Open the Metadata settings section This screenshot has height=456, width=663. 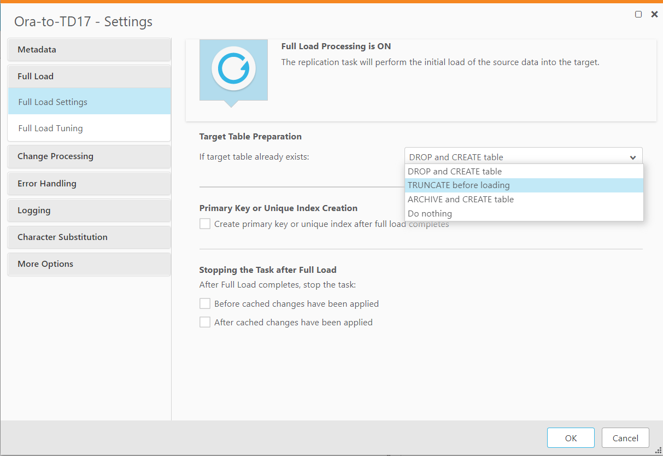(x=89, y=50)
